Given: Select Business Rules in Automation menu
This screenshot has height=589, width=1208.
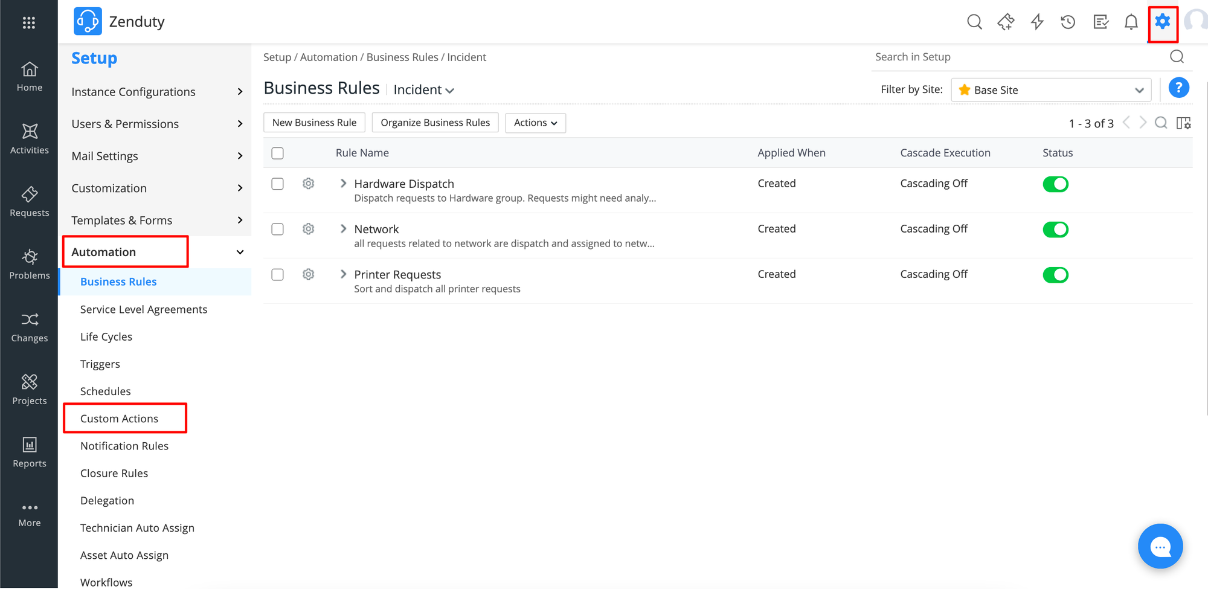Looking at the screenshot, I should pyautogui.click(x=156, y=282).
